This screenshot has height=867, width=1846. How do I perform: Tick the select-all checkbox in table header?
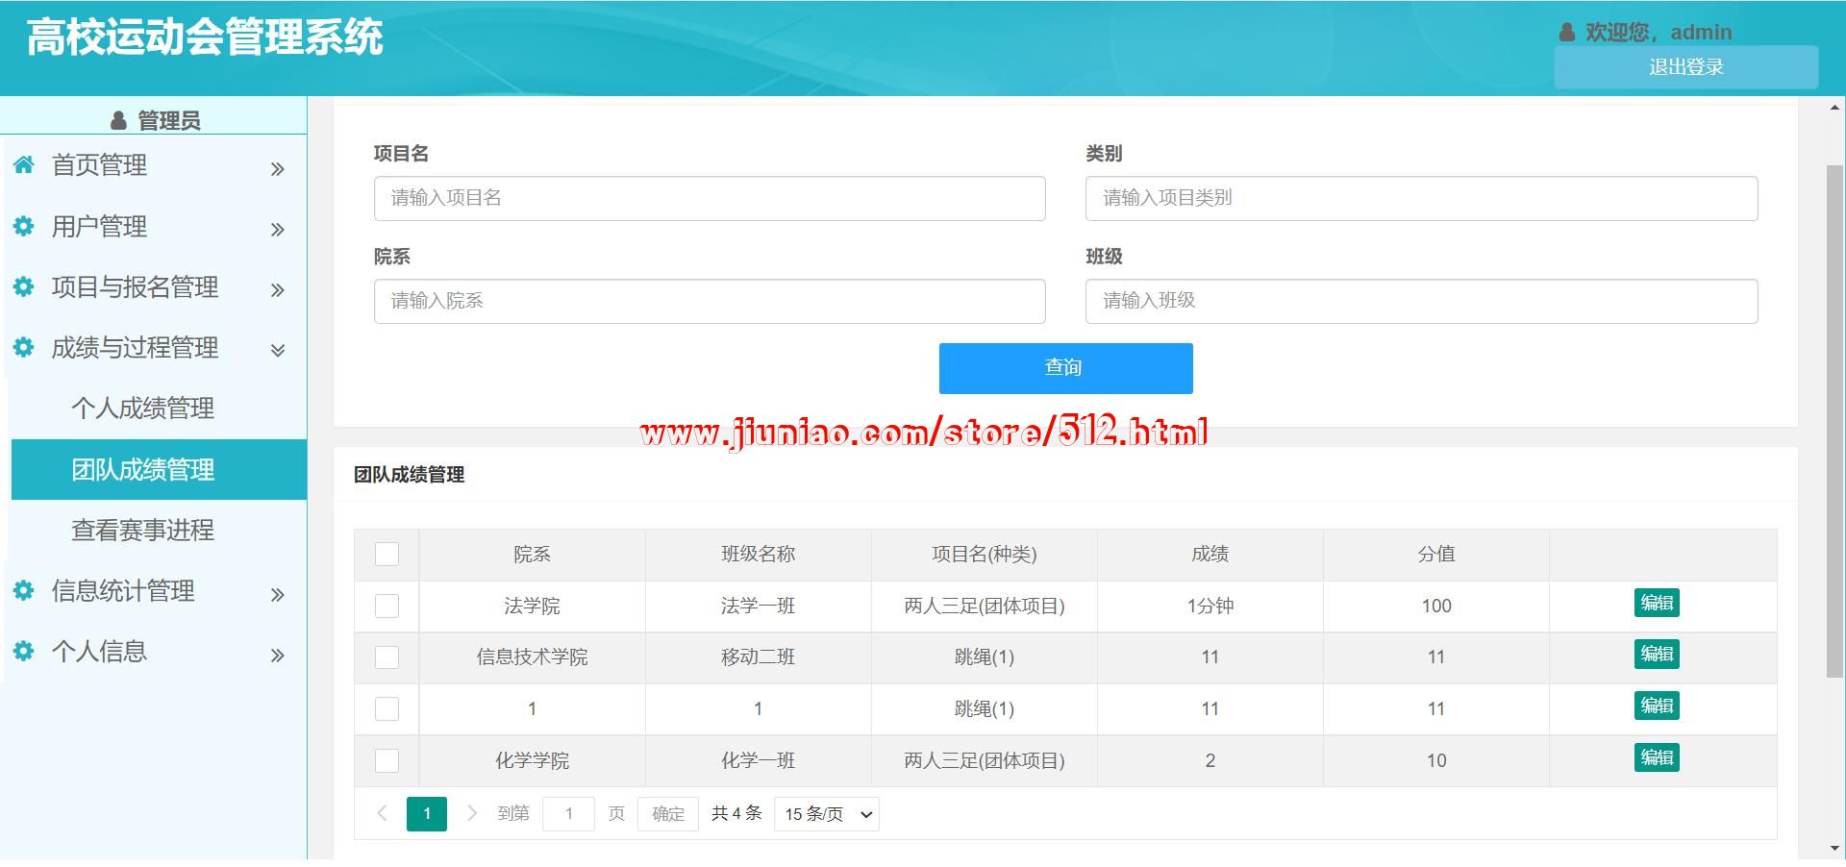(387, 554)
